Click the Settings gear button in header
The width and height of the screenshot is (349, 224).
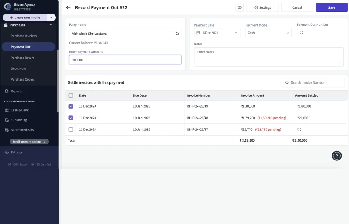(263, 7)
